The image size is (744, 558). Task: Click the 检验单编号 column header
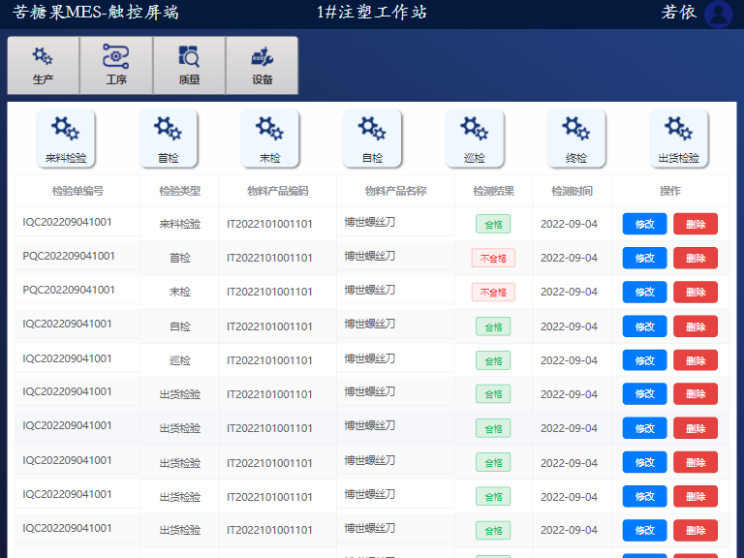77,191
